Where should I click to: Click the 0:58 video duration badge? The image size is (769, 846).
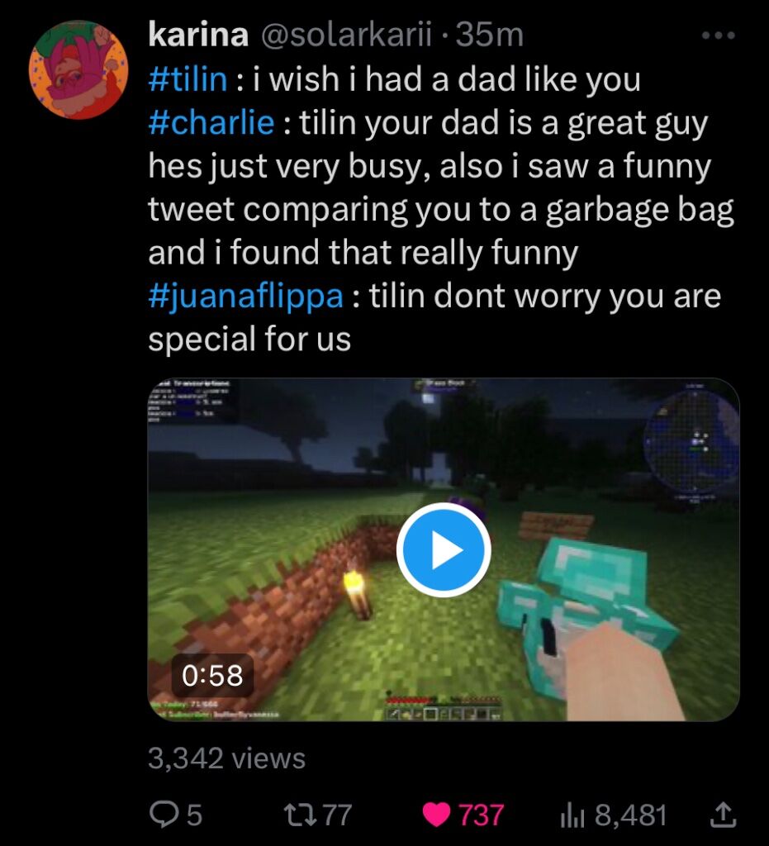click(x=212, y=676)
